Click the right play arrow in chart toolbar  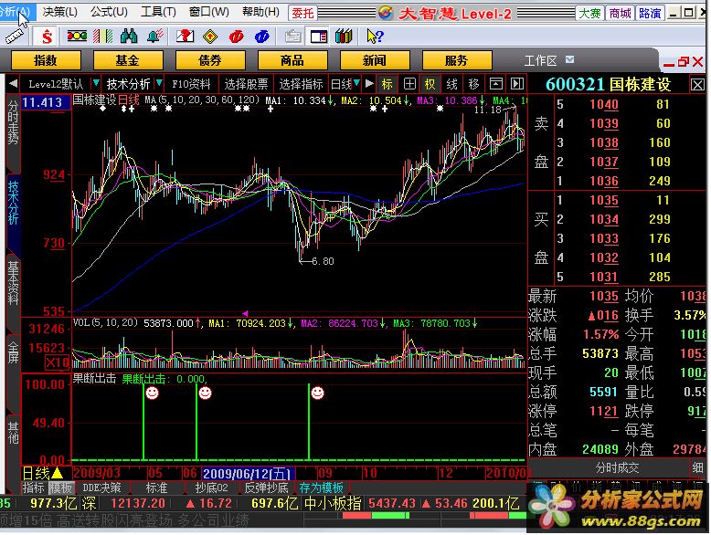(369, 84)
